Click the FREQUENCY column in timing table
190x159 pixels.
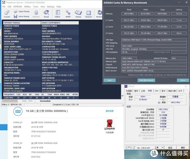point(9,95)
